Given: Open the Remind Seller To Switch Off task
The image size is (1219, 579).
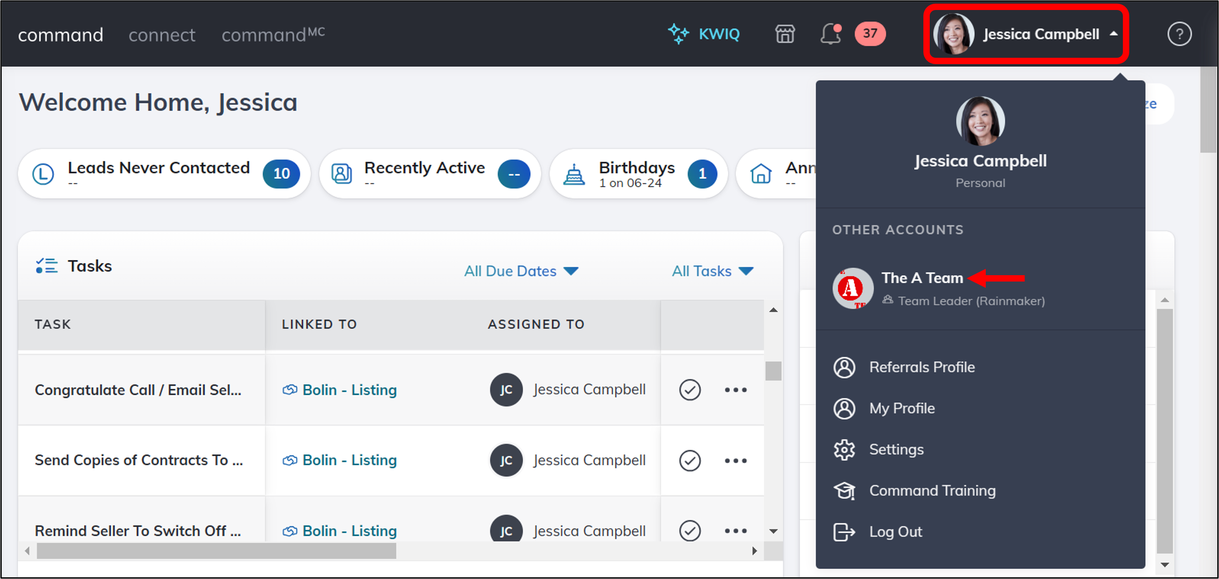Looking at the screenshot, I should pos(138,531).
